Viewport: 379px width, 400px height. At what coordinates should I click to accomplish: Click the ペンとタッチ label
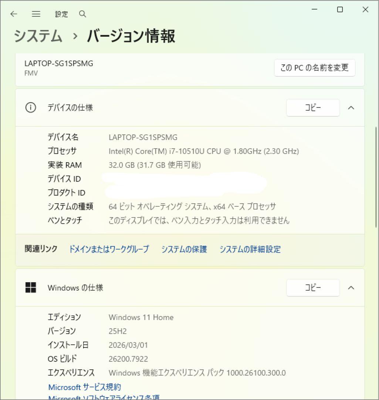coord(65,220)
